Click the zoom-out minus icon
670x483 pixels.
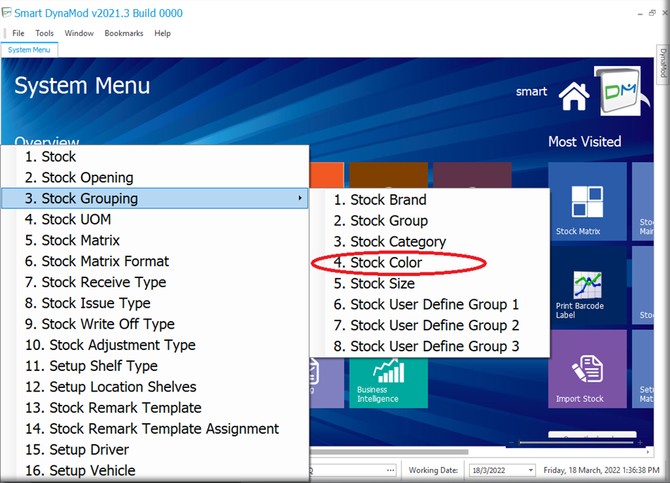click(x=510, y=443)
